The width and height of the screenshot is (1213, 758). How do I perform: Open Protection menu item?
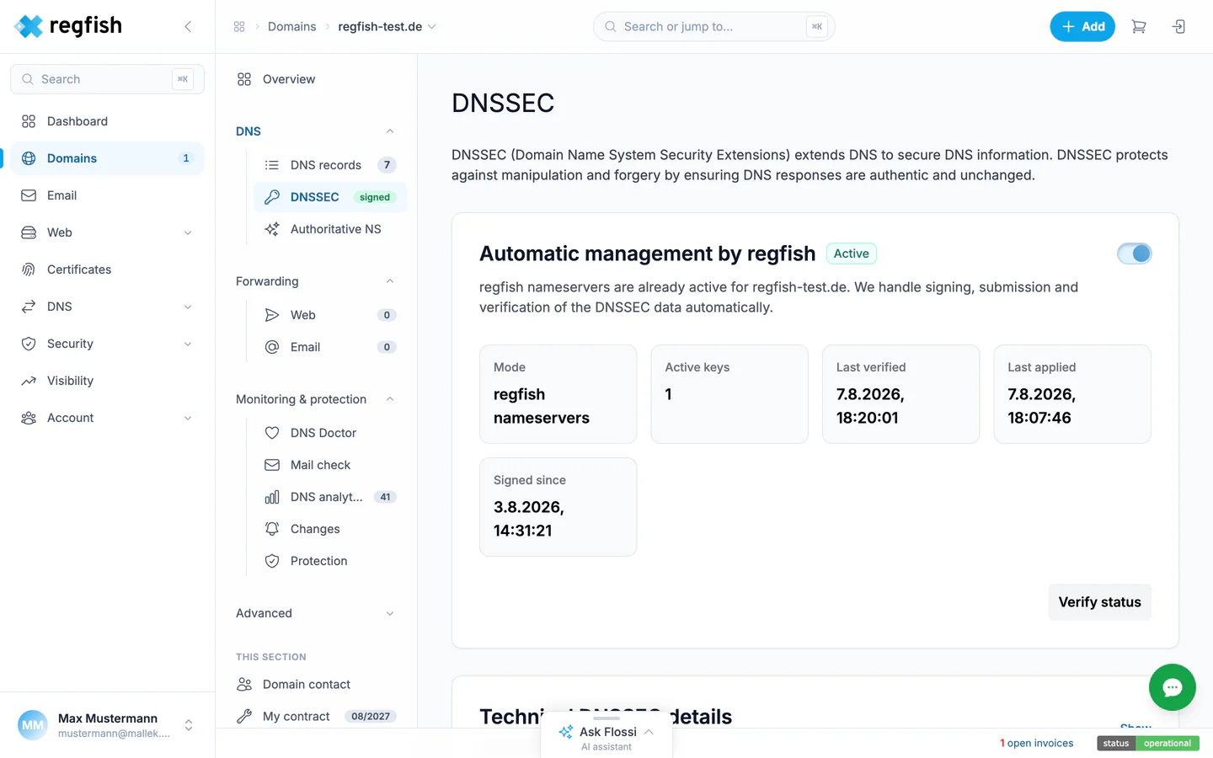tap(329, 561)
